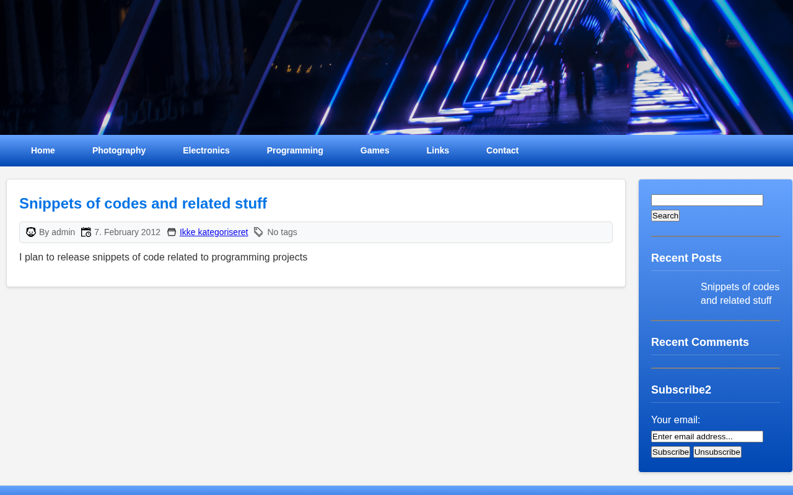Open the Links menu item

[x=438, y=150]
